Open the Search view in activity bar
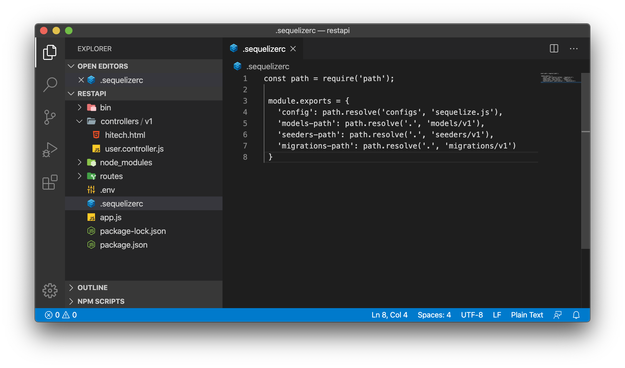This screenshot has width=625, height=368. point(50,85)
